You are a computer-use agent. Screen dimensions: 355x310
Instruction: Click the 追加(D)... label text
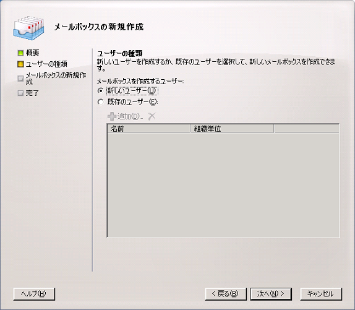coord(130,116)
